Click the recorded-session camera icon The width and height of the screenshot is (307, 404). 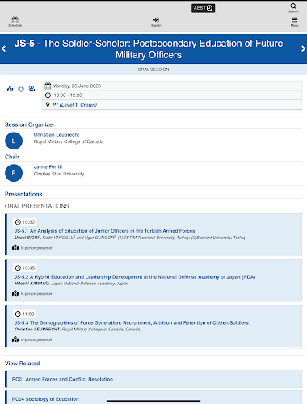pyautogui.click(x=32, y=89)
